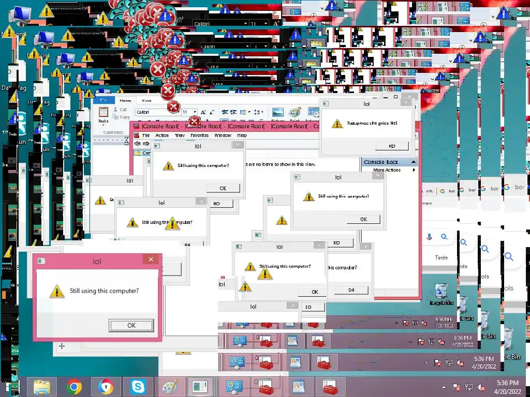Open the File tab in WordPad
This screenshot has height=397, width=530.
coord(104,100)
